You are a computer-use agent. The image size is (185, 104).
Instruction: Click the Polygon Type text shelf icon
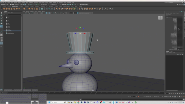tap(34, 9)
